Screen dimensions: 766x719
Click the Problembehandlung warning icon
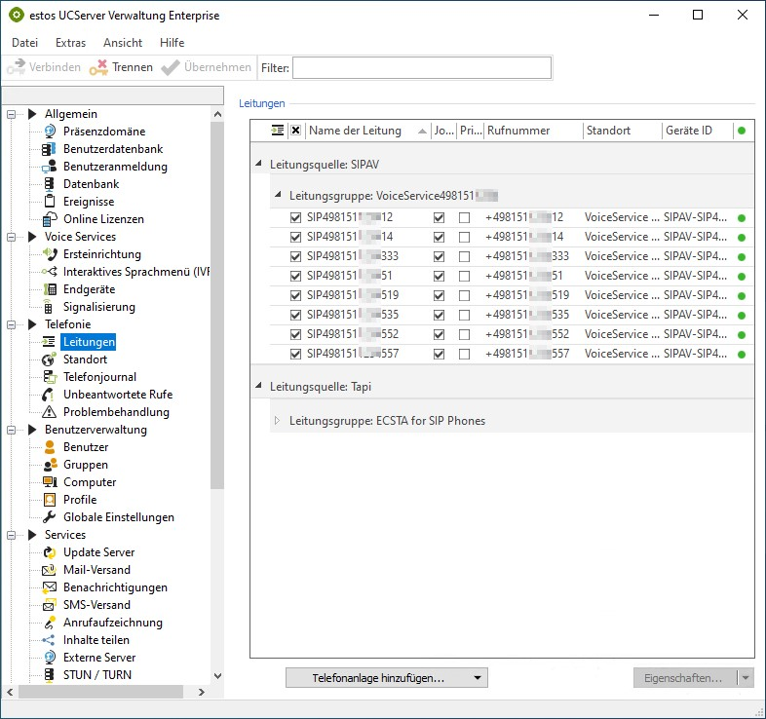point(50,412)
